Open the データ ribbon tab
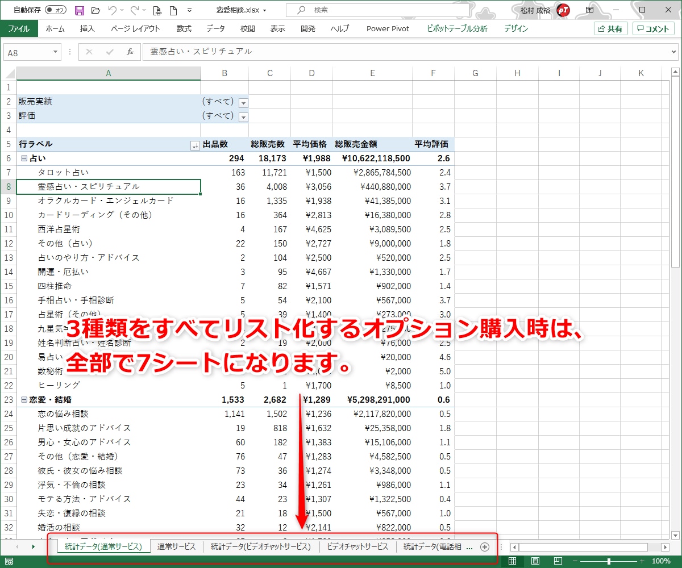The height and width of the screenshot is (568, 682). point(215,28)
